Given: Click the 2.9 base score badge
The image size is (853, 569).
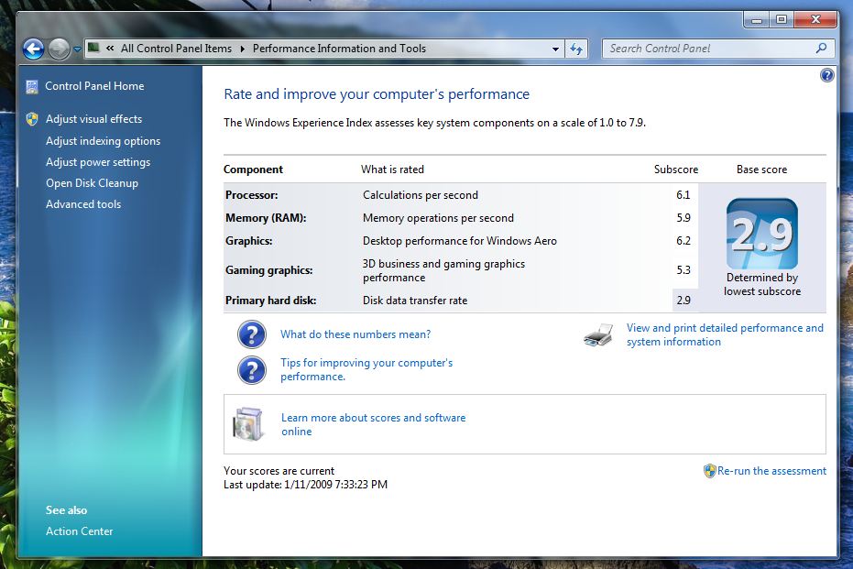Looking at the screenshot, I should click(762, 234).
